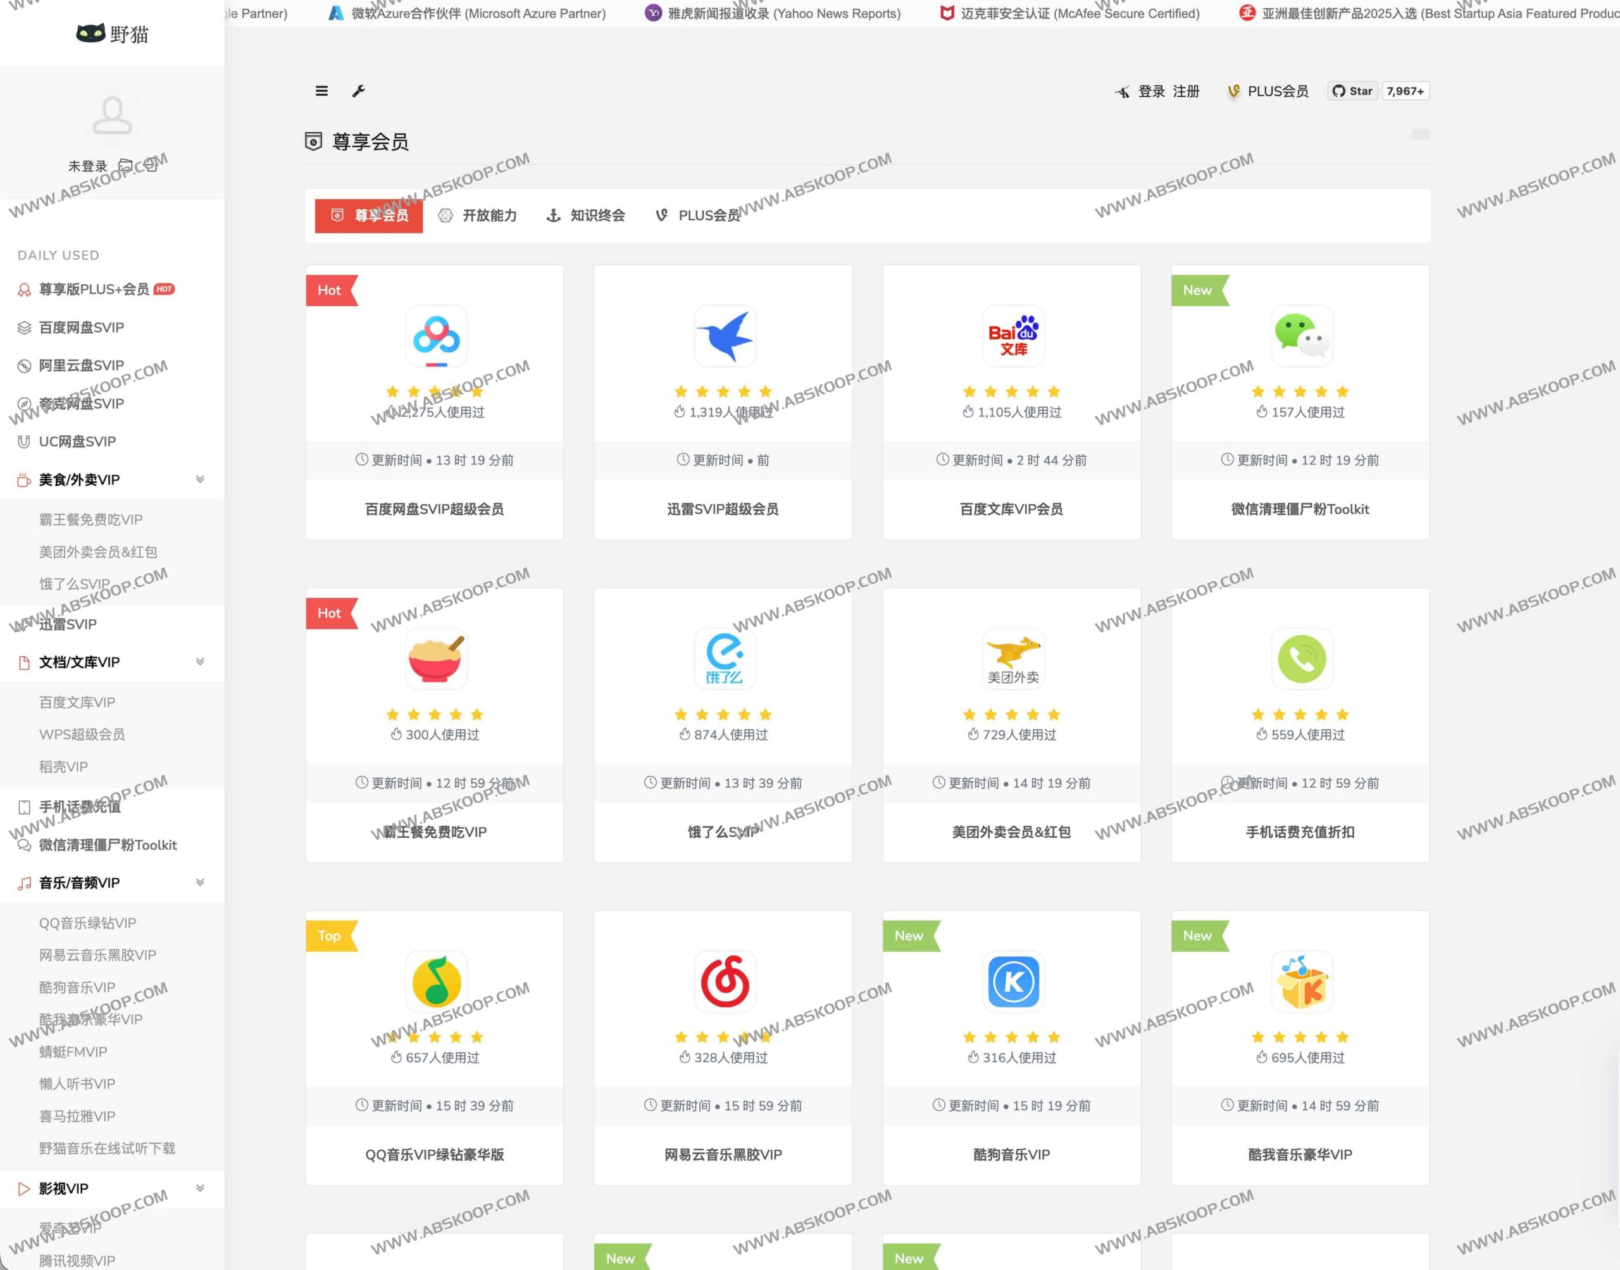Click the wrench settings icon

[359, 90]
